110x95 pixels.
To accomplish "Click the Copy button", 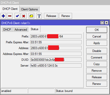I will 97,64.
